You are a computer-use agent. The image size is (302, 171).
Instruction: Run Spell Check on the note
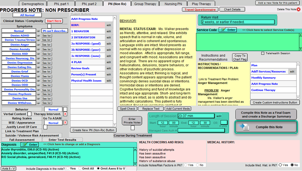127,108
